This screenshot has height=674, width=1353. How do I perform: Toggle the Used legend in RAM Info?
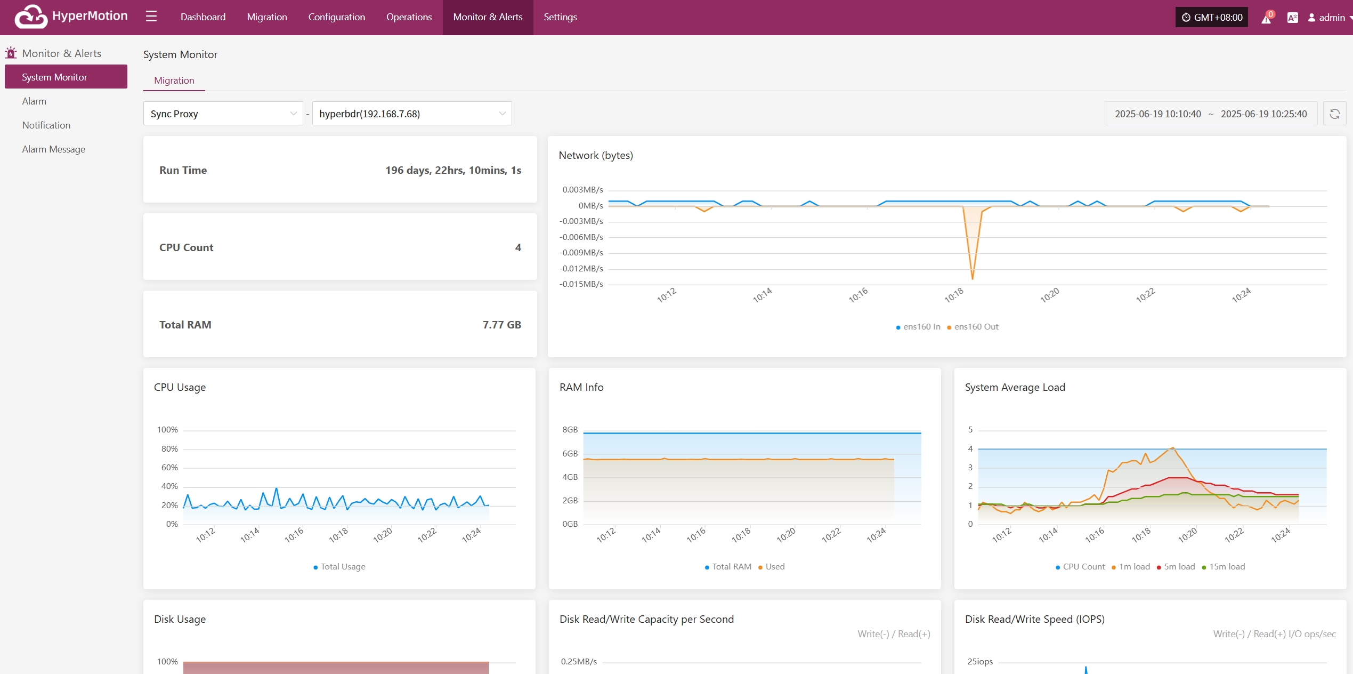click(x=771, y=567)
